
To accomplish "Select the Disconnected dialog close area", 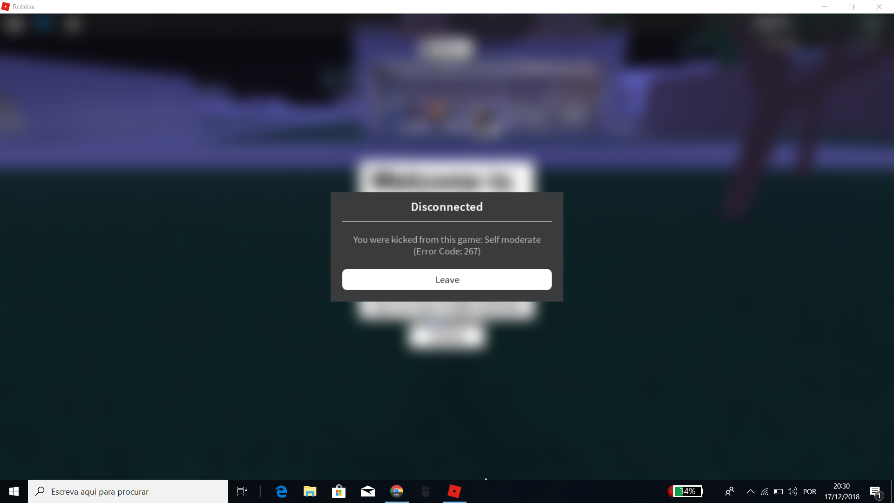I will (x=447, y=279).
